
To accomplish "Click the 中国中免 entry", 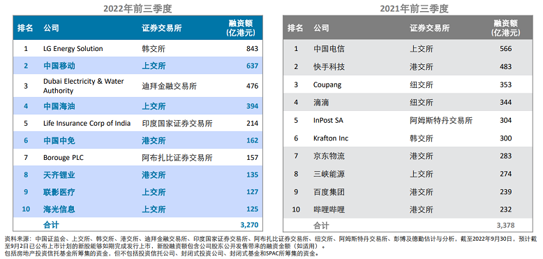I will click(59, 140).
